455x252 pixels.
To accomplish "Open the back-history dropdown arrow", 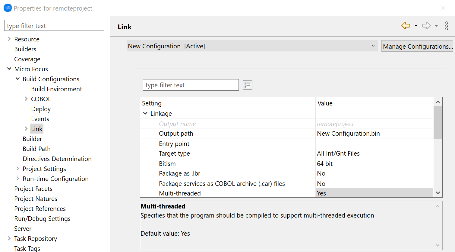I will click(416, 26).
